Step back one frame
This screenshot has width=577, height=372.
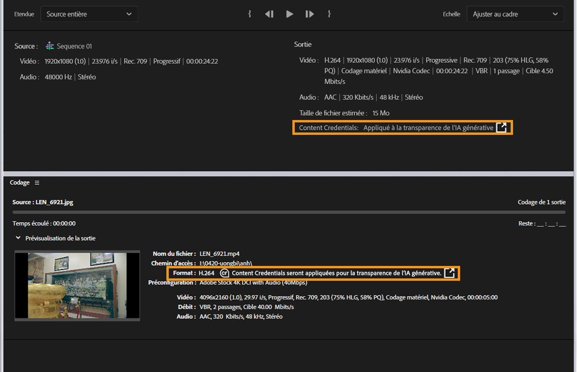click(x=269, y=14)
